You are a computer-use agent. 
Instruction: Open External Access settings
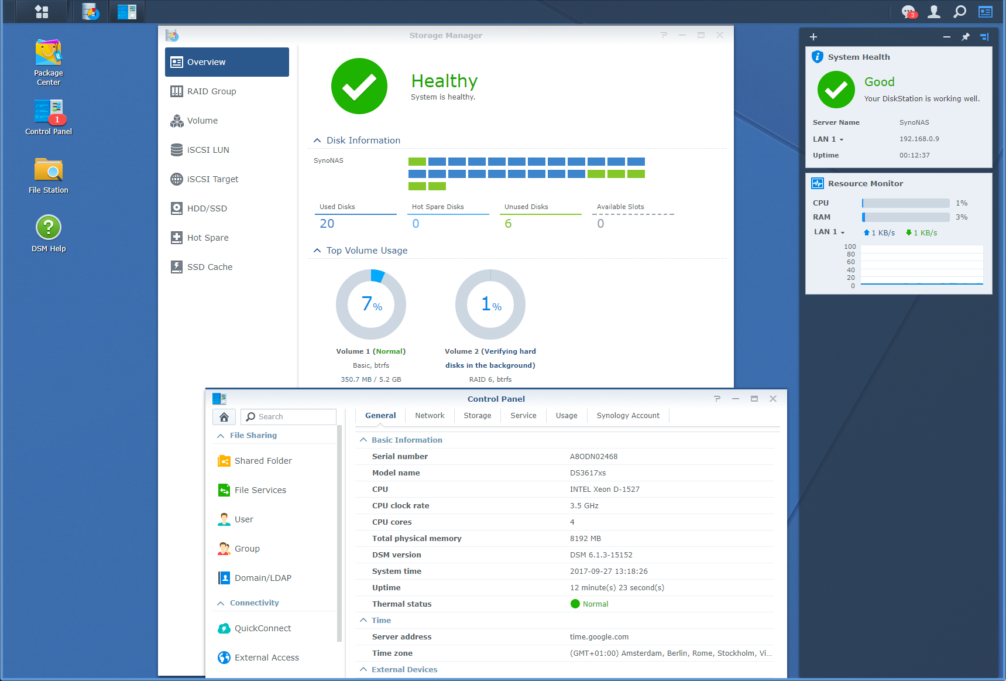[x=275, y=658]
